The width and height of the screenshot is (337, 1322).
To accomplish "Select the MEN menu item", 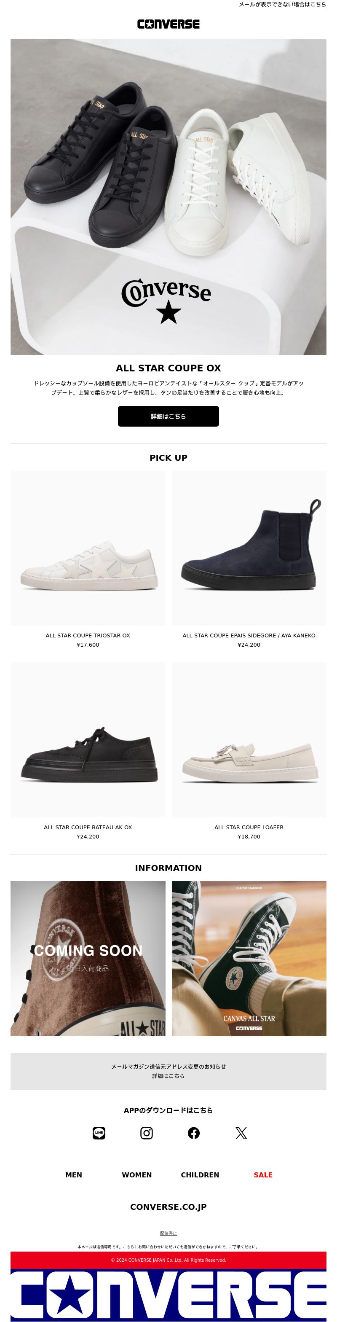I will click(x=73, y=1175).
